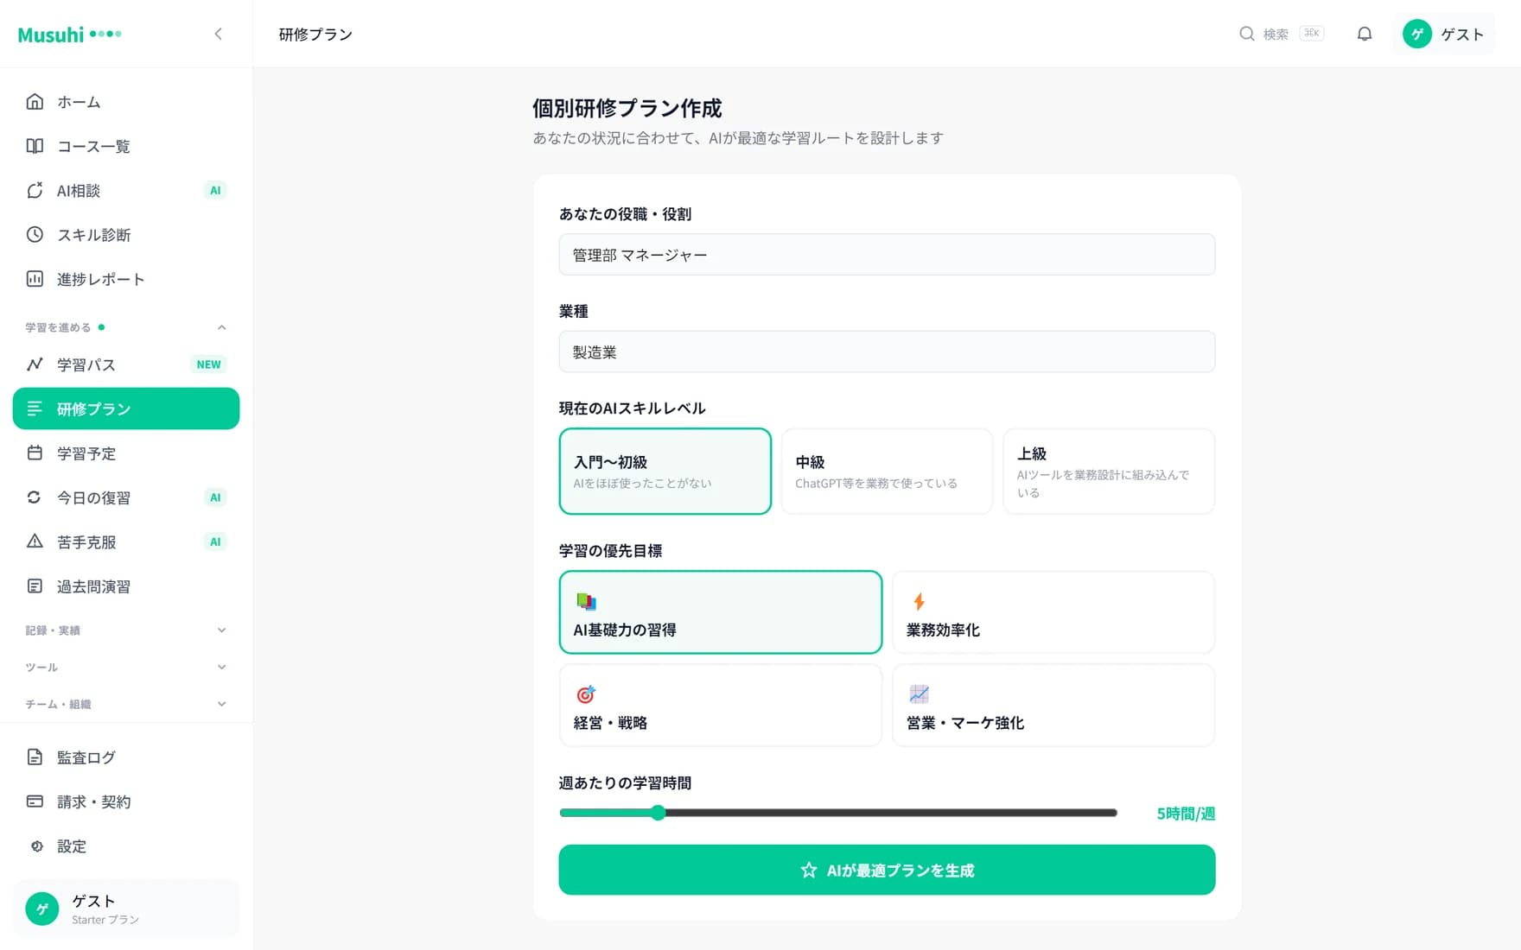Image resolution: width=1521 pixels, height=950 pixels.
Task: Open スキル診断 from the sidebar
Action: click(126, 235)
